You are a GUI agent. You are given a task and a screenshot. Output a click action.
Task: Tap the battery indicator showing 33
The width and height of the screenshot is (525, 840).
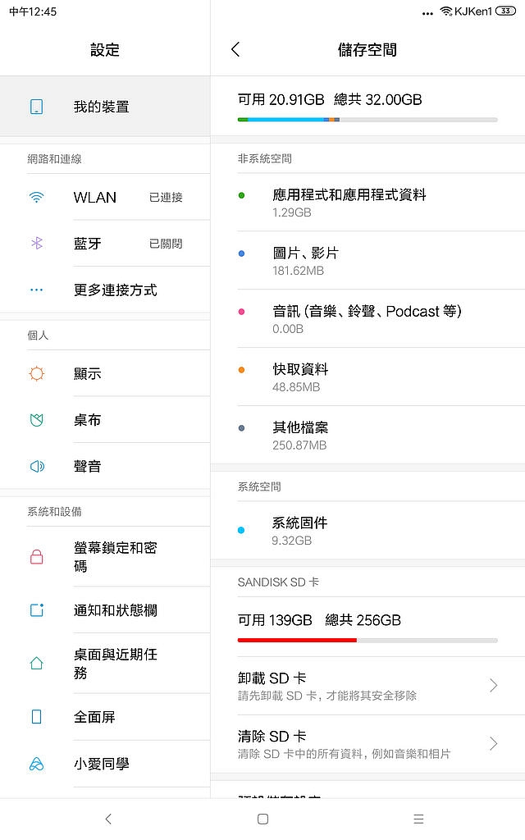point(505,11)
